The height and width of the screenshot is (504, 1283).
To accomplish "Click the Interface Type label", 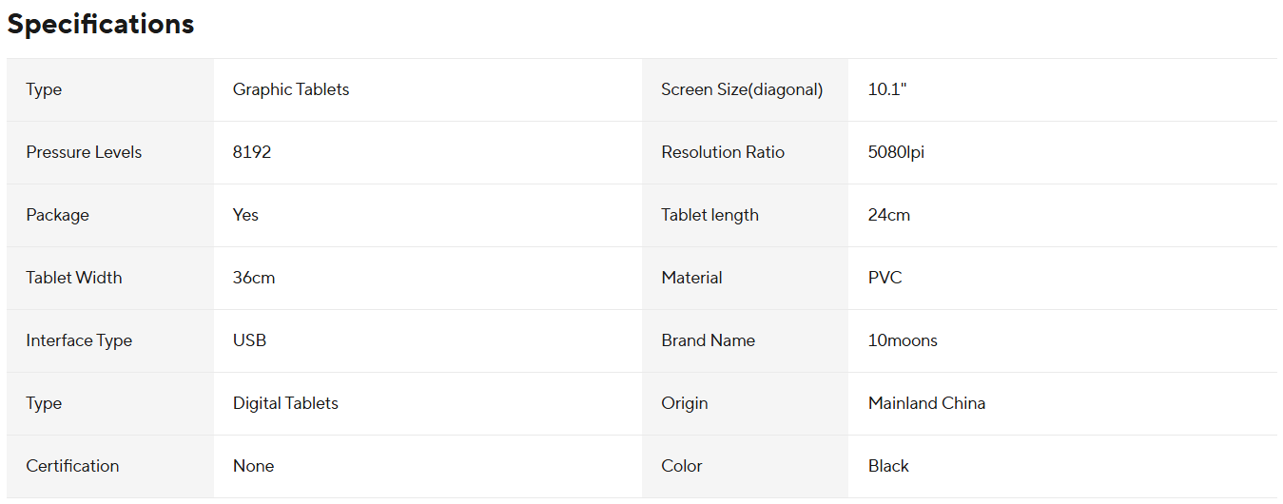I will coord(79,340).
